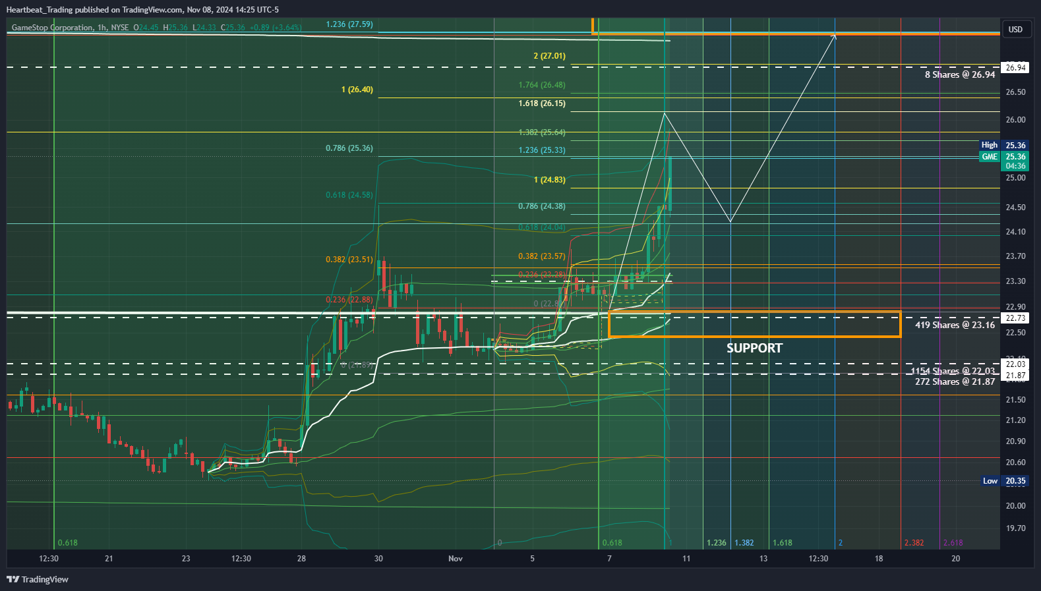Select the 1.618 Fib time zone label

pos(783,543)
